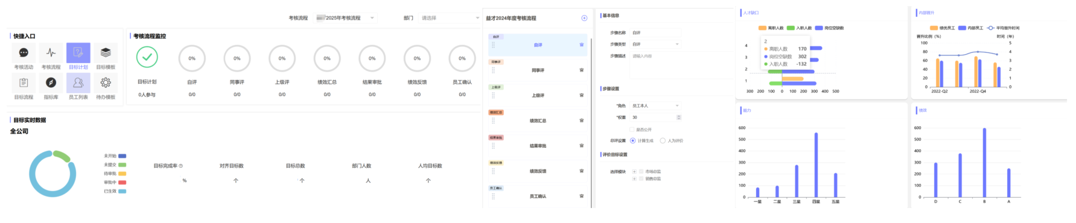Toggle the 平均晋升时间 legend series

pos(1003,28)
